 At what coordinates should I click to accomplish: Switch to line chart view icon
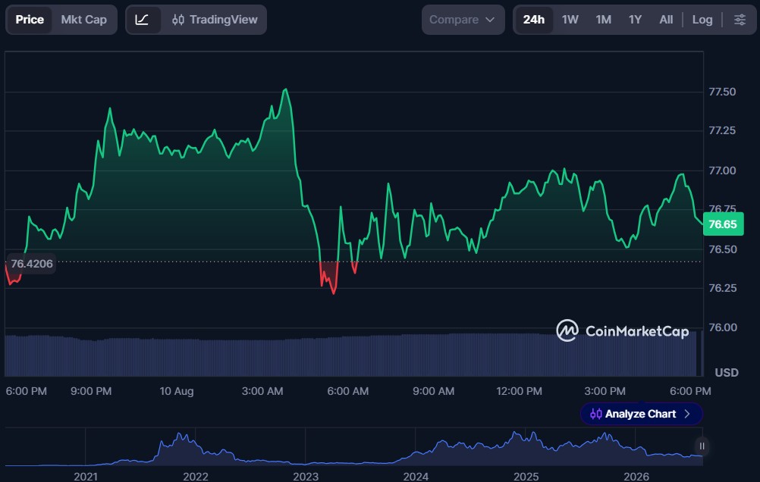[x=142, y=20]
